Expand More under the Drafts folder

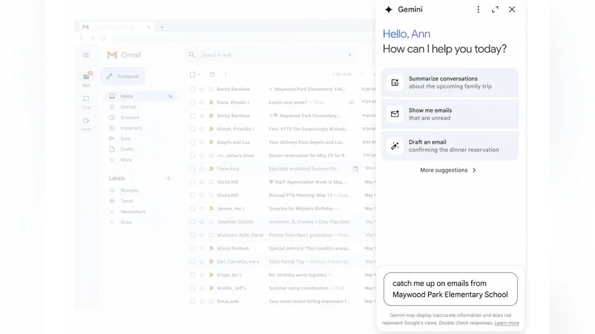pyautogui.click(x=125, y=160)
